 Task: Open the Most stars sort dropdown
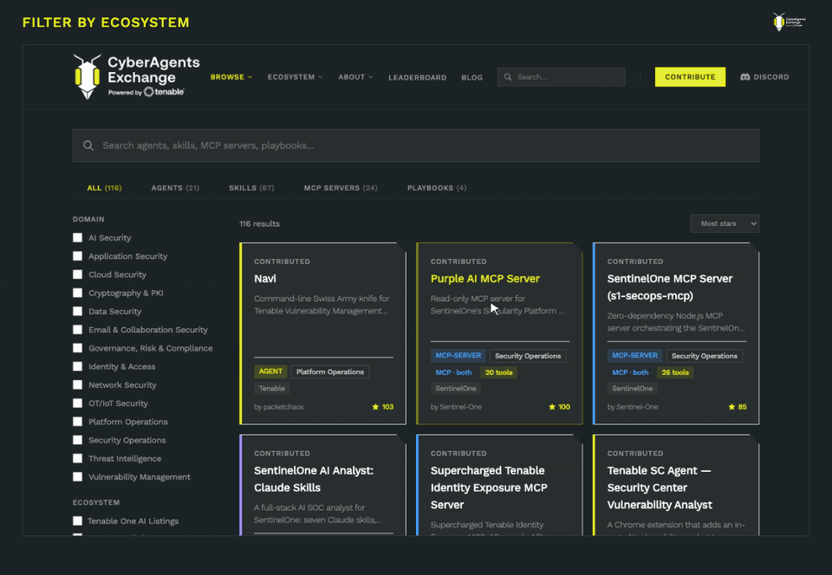coord(725,223)
